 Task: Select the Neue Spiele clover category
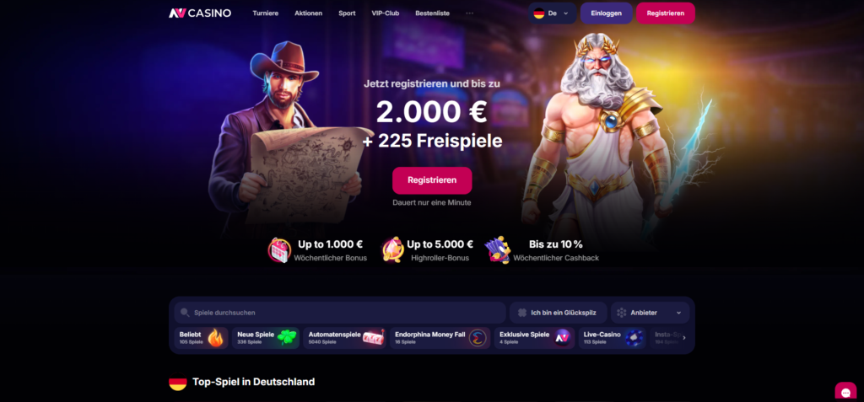(x=266, y=338)
